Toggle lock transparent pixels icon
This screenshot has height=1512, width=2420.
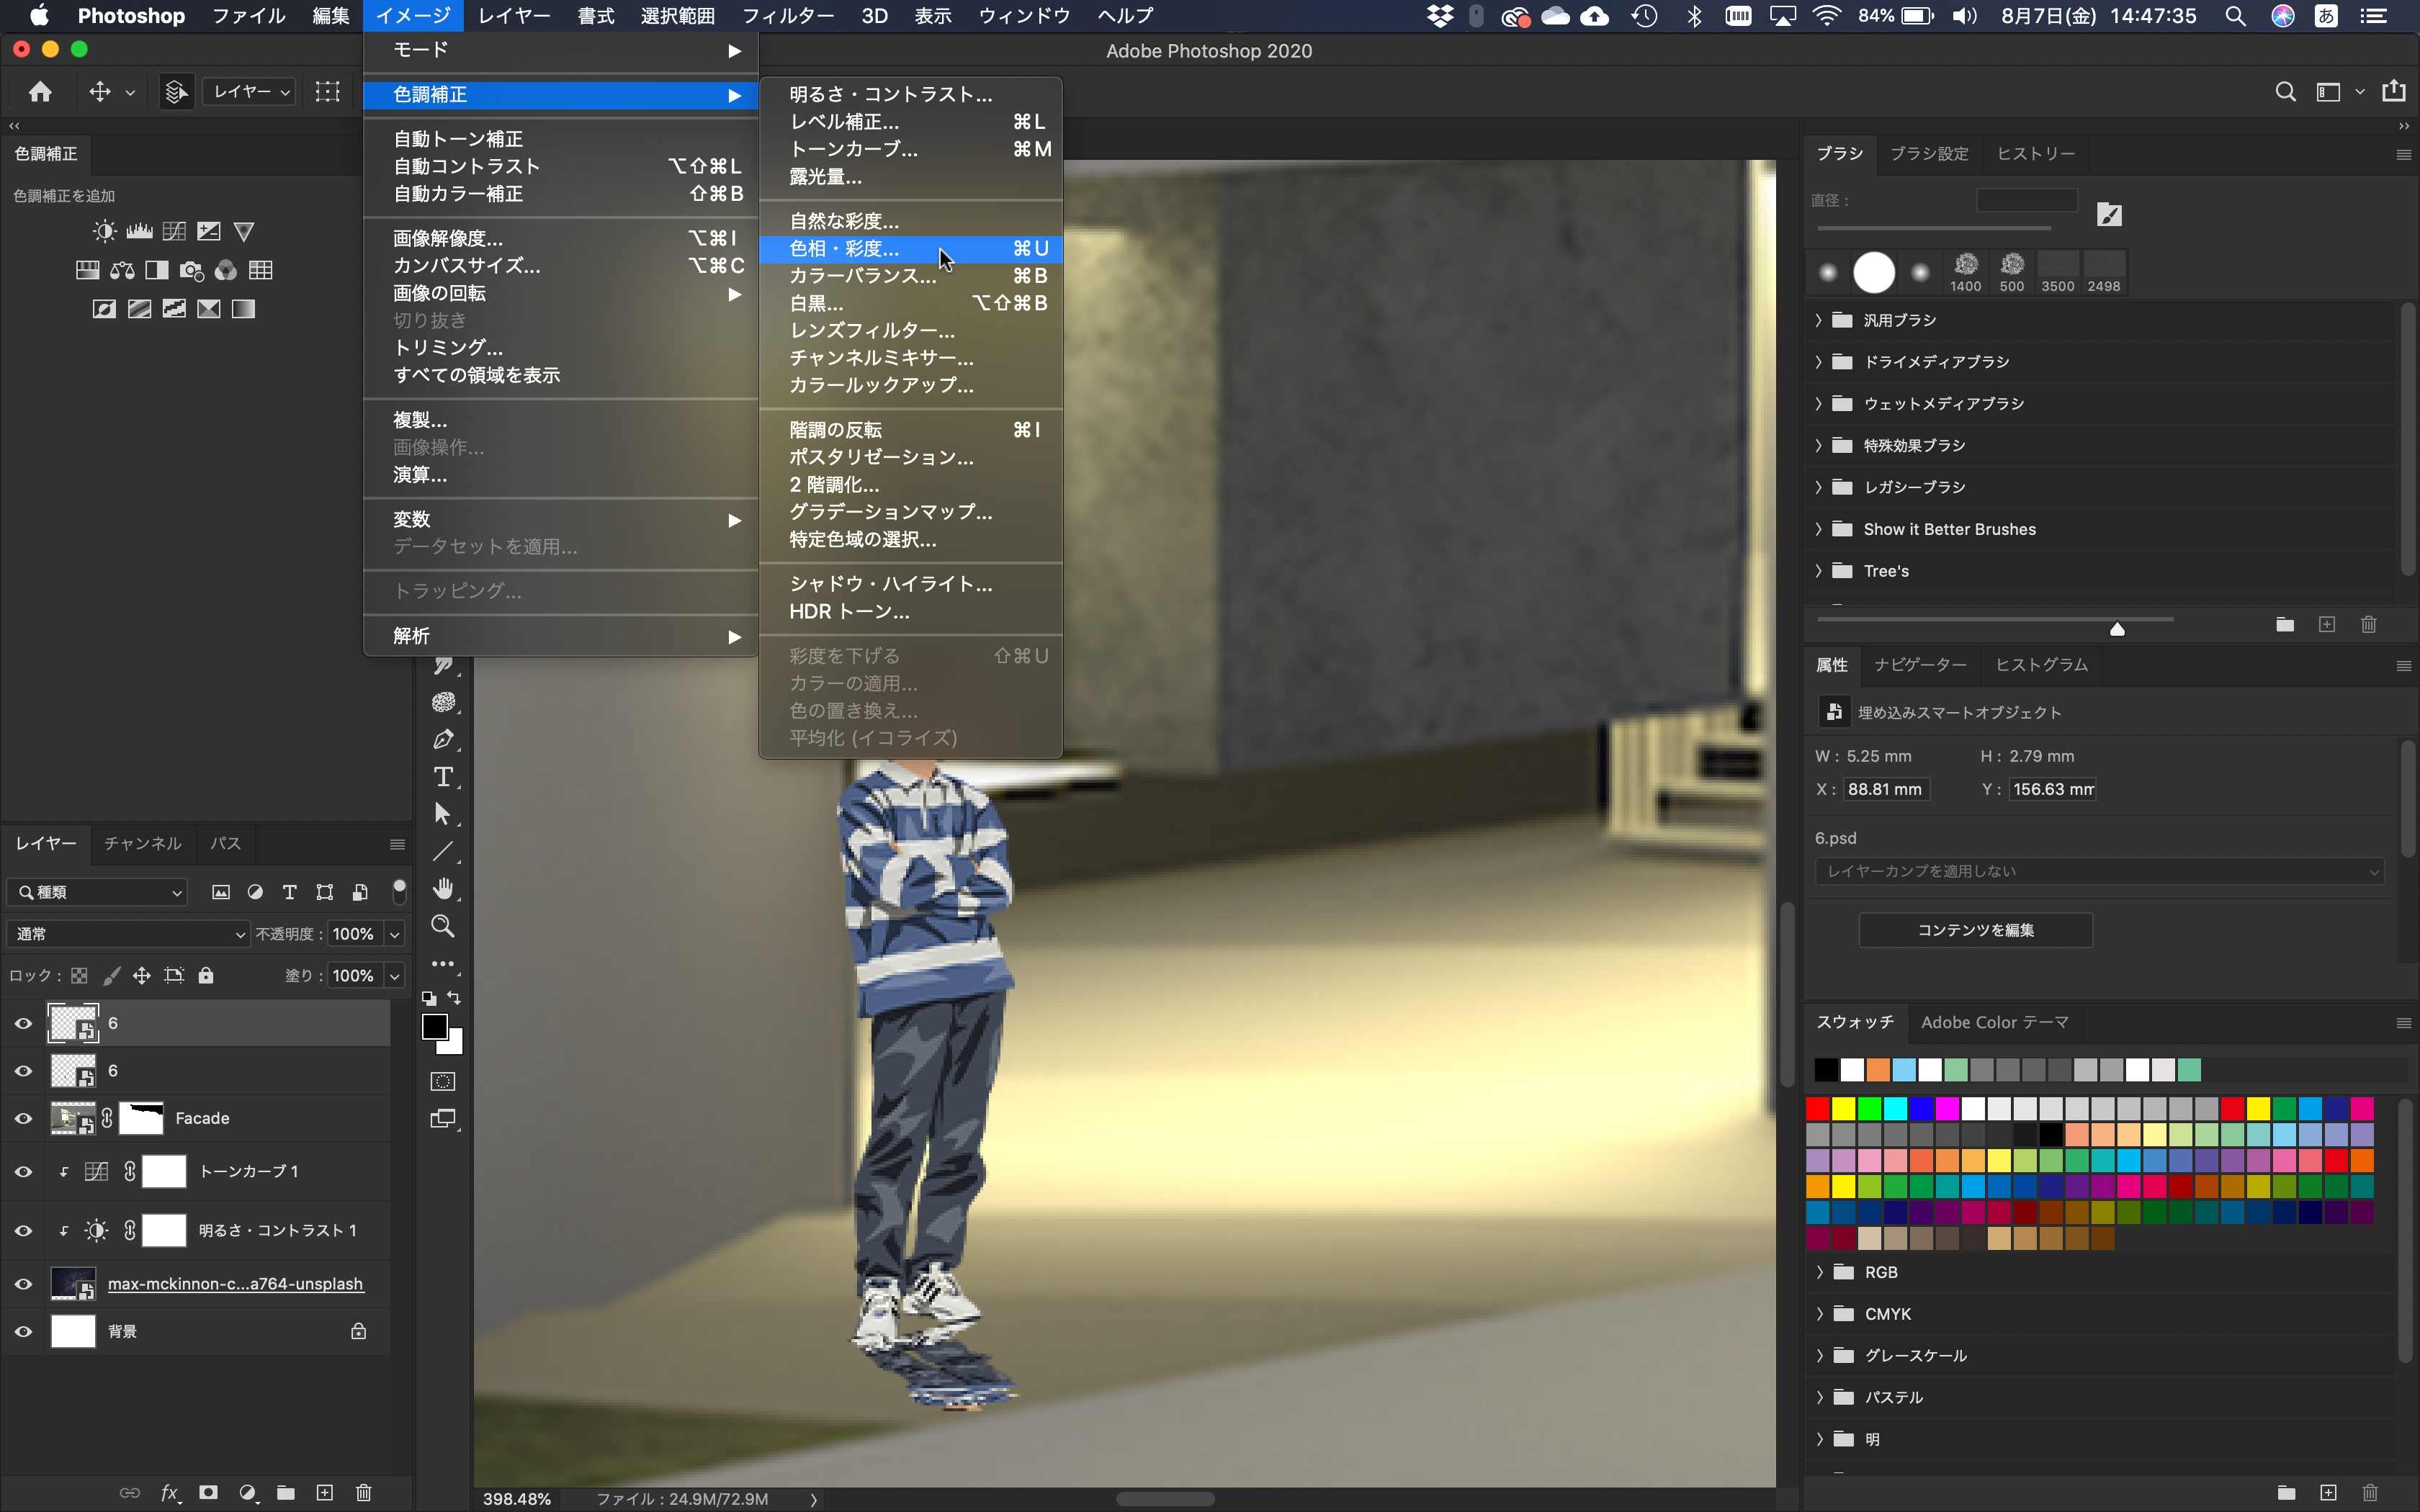tap(79, 975)
